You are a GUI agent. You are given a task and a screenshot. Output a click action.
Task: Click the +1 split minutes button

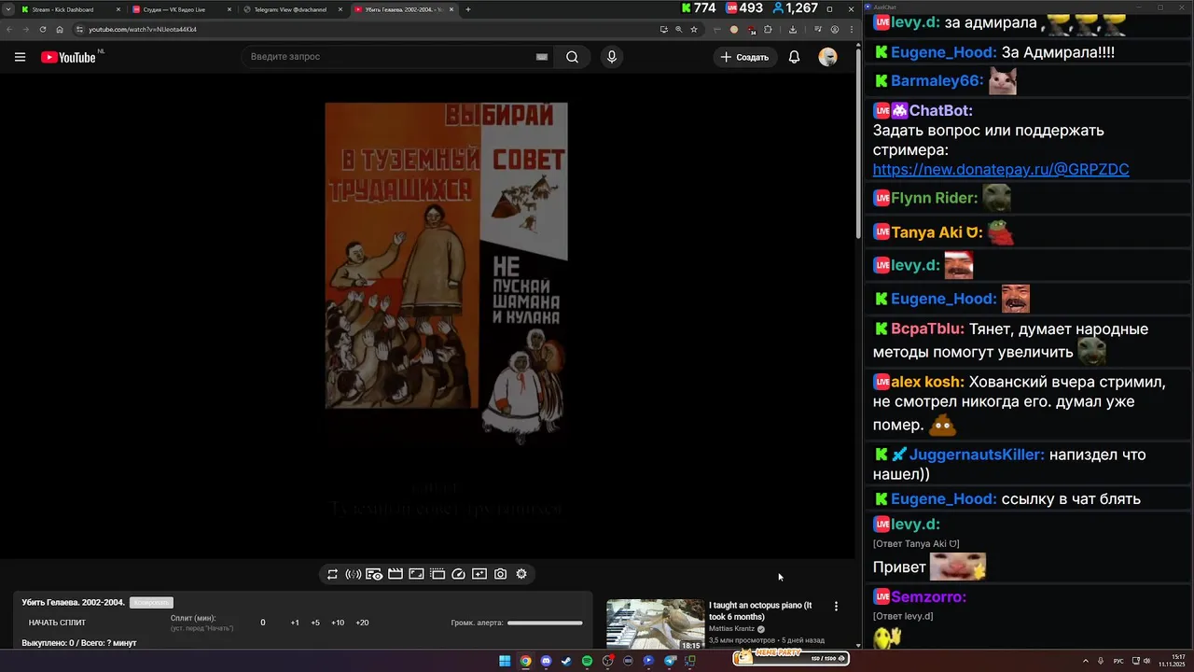click(x=295, y=623)
